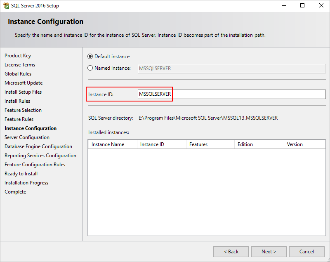The width and height of the screenshot is (330, 262).
Task: Click the SQL Server Setup title bar icon
Action: pos(6,5)
